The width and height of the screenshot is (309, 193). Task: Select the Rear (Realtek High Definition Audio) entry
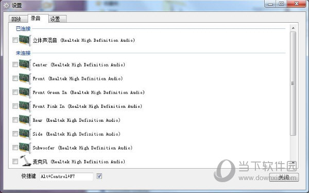pyautogui.click(x=76, y=120)
